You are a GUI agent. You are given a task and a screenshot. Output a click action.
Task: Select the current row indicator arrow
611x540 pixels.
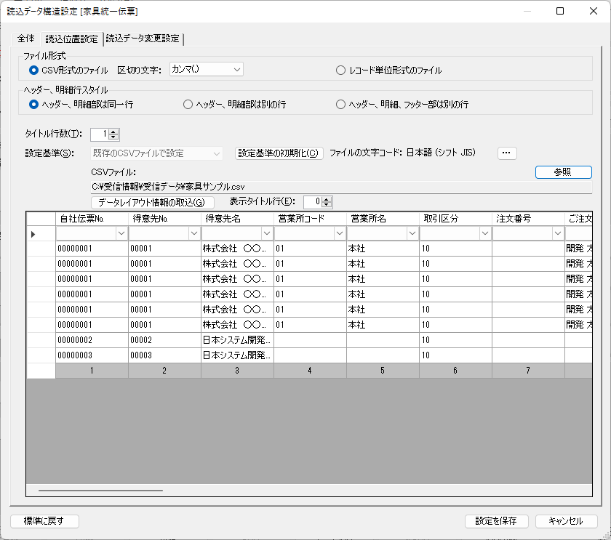click(x=33, y=234)
